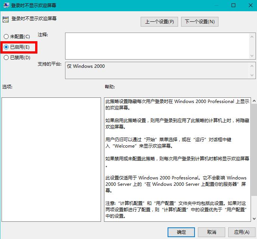Image resolution: width=257 pixels, height=239 pixels.
Task: Click the 上一个设置(P) button
Action: tap(159, 22)
